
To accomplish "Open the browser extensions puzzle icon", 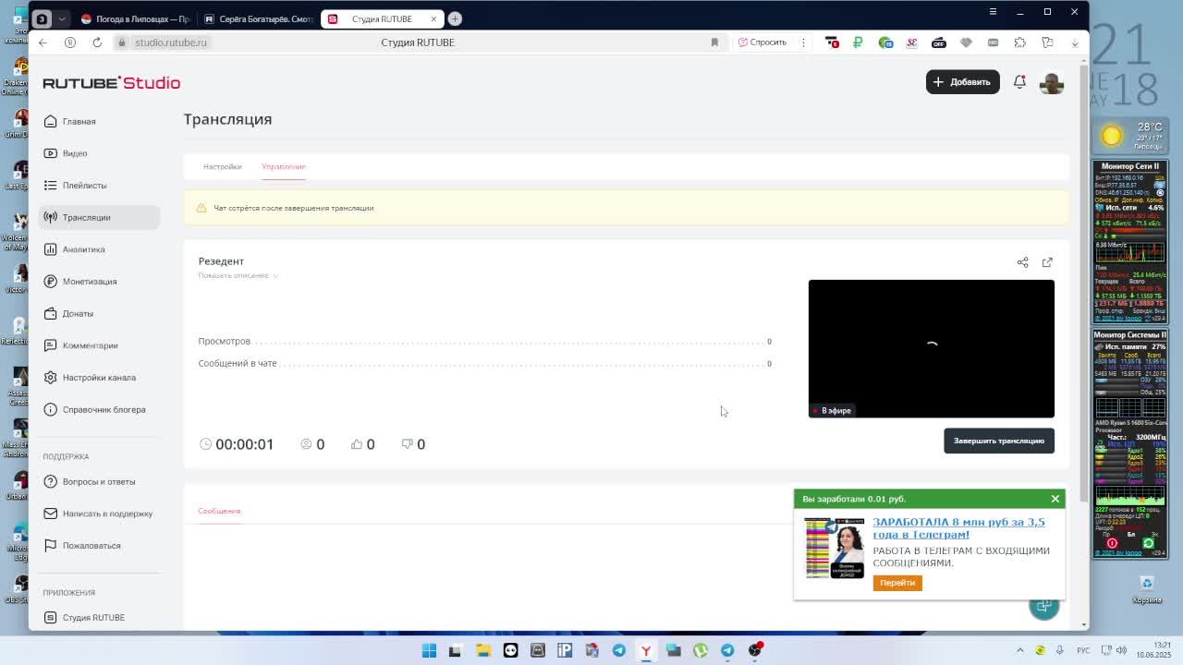I will 1020,42.
